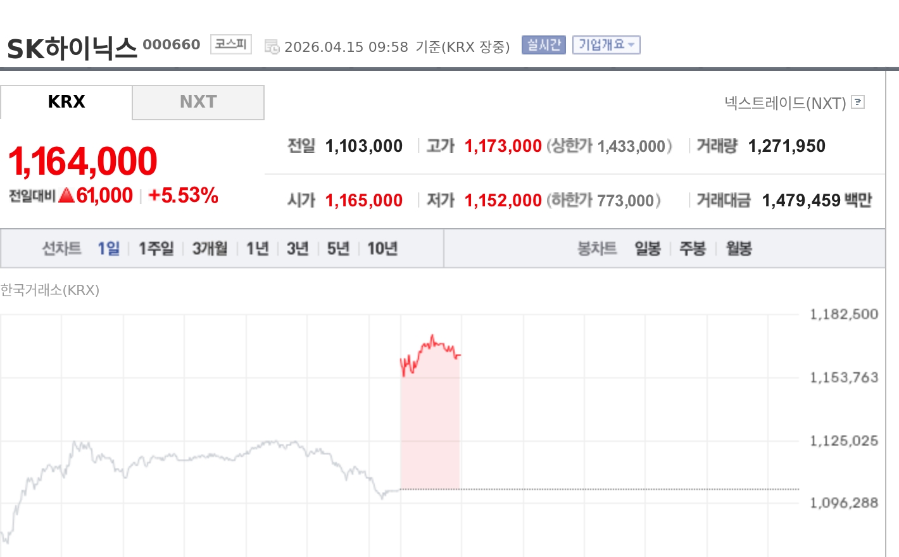Open the 기업개요 dropdown menu

tap(606, 44)
